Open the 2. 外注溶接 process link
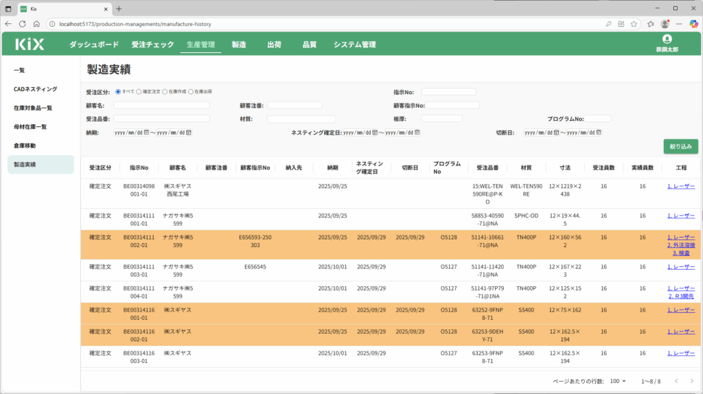The height and width of the screenshot is (394, 703). click(x=680, y=245)
